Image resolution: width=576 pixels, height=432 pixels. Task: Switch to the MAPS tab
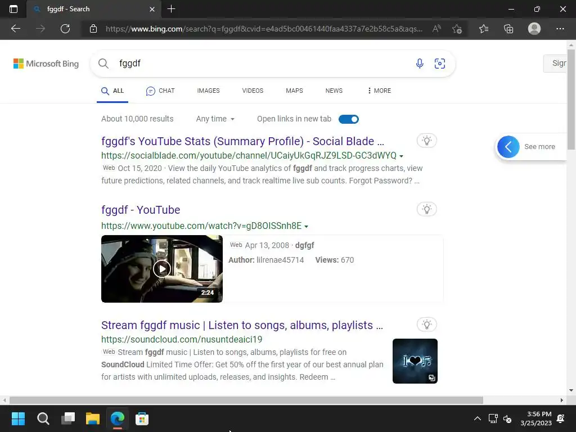294,91
